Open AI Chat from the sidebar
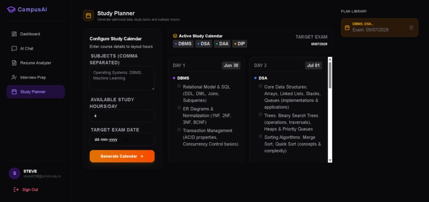This screenshot has height=202, width=429. click(36, 49)
